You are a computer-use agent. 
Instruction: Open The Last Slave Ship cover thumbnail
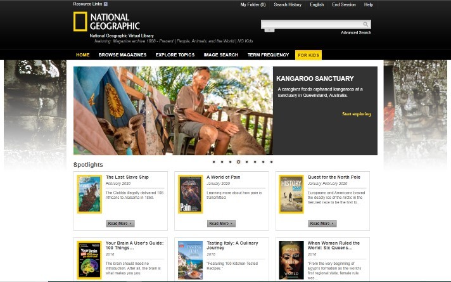click(x=89, y=195)
